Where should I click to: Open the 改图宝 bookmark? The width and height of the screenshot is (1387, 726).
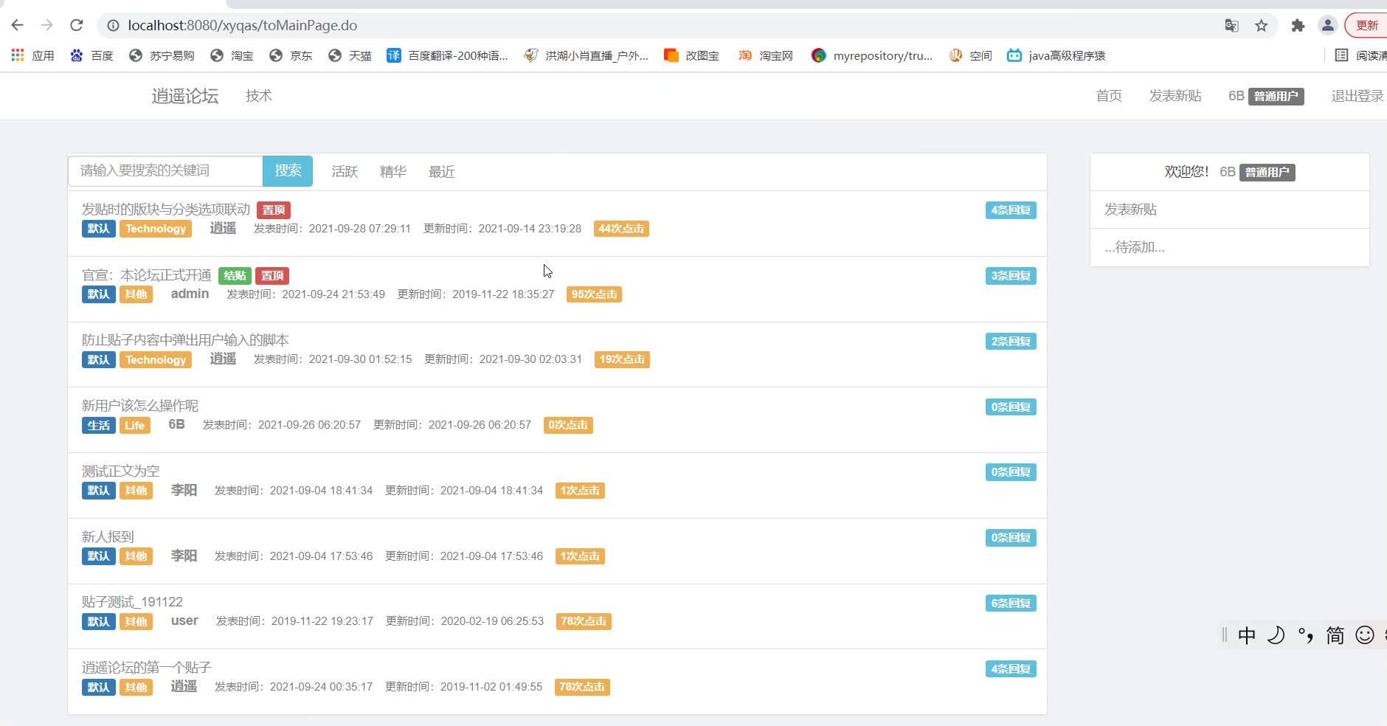tap(691, 55)
